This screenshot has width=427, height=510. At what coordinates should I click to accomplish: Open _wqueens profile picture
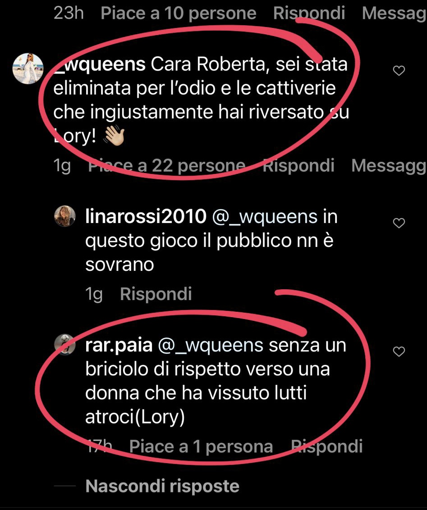28,68
